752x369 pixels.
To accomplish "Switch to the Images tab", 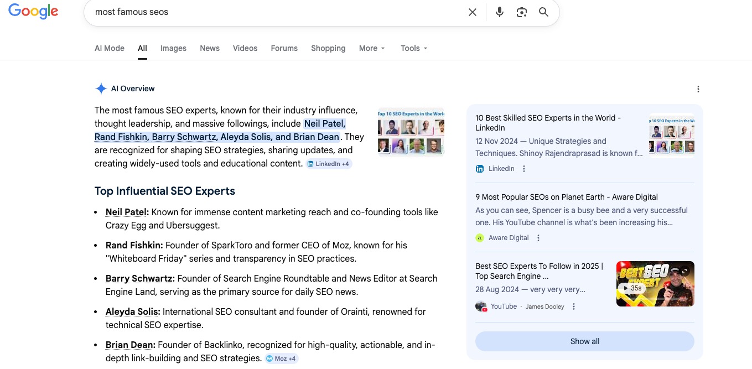I will point(173,48).
